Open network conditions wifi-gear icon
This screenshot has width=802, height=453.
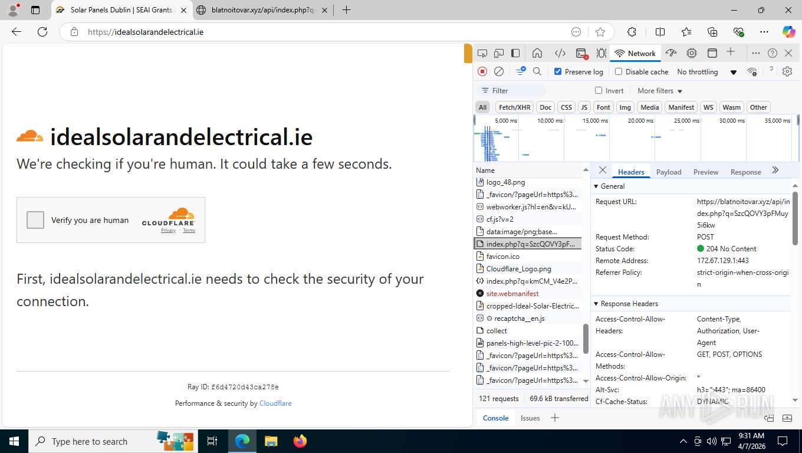pos(752,71)
